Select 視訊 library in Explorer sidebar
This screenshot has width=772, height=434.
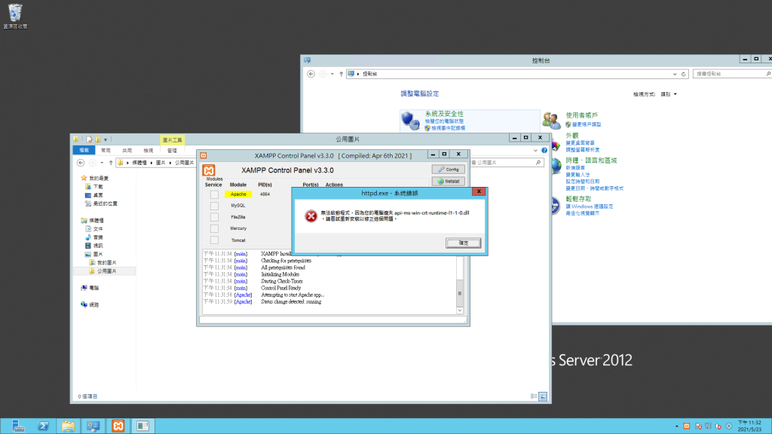point(98,246)
